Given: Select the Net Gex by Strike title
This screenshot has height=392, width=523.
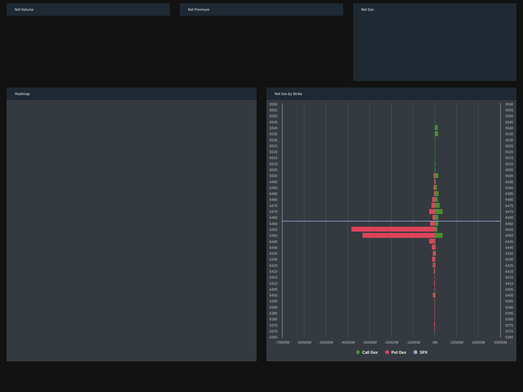Looking at the screenshot, I should [288, 94].
